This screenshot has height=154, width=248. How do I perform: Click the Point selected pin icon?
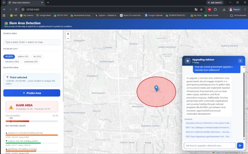click(7, 77)
